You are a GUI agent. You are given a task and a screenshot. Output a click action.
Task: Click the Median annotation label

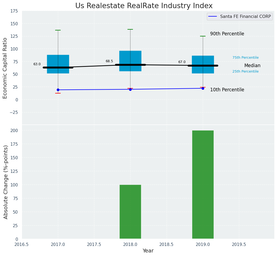pyautogui.click(x=252, y=66)
